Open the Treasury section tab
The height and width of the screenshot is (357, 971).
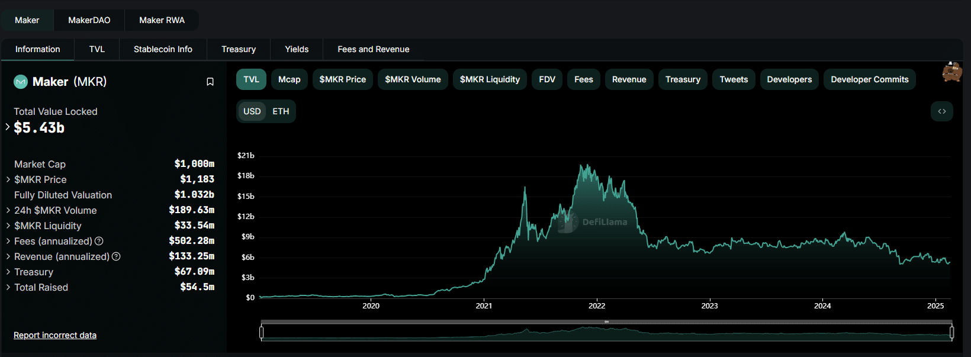[239, 49]
